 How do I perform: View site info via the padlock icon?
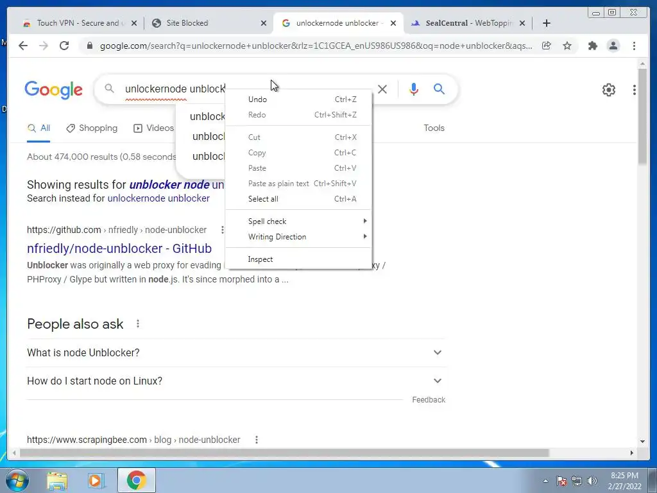click(x=89, y=46)
